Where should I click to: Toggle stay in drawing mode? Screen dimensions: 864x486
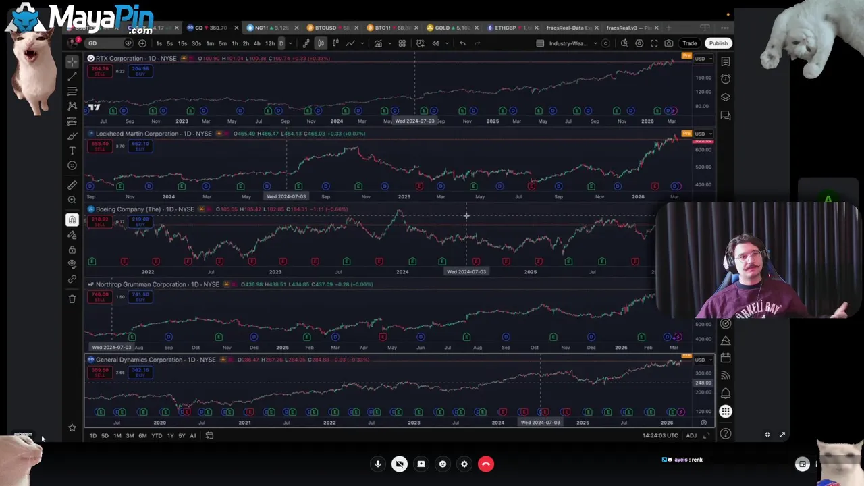click(x=72, y=235)
